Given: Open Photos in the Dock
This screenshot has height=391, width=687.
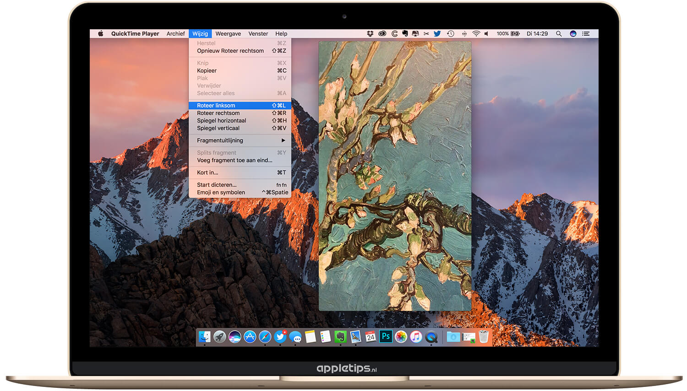Looking at the screenshot, I should (401, 337).
